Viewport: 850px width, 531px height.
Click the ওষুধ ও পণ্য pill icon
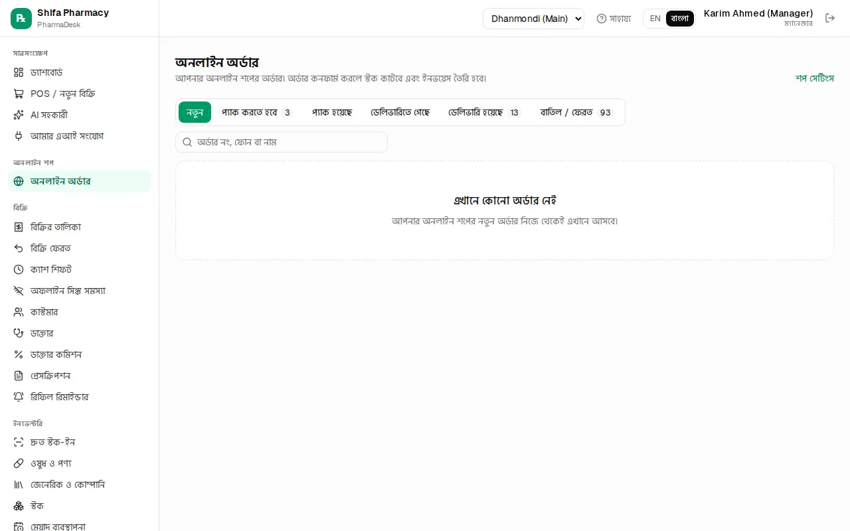pos(19,463)
